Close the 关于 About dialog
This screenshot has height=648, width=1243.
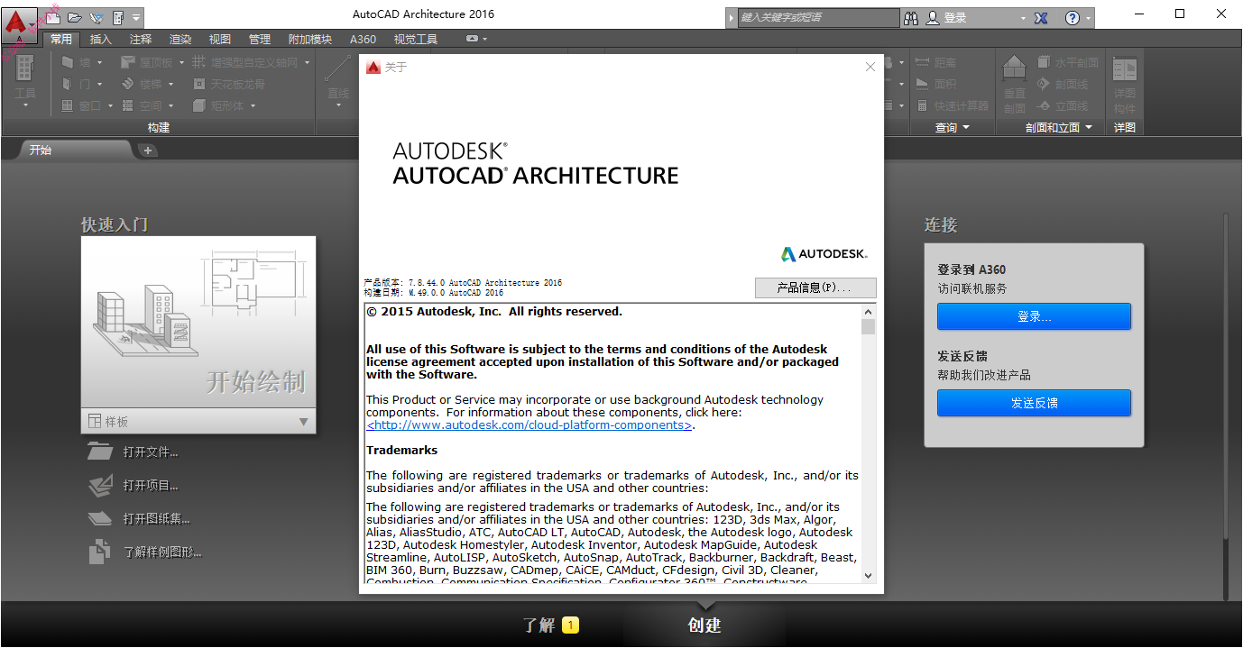870,67
